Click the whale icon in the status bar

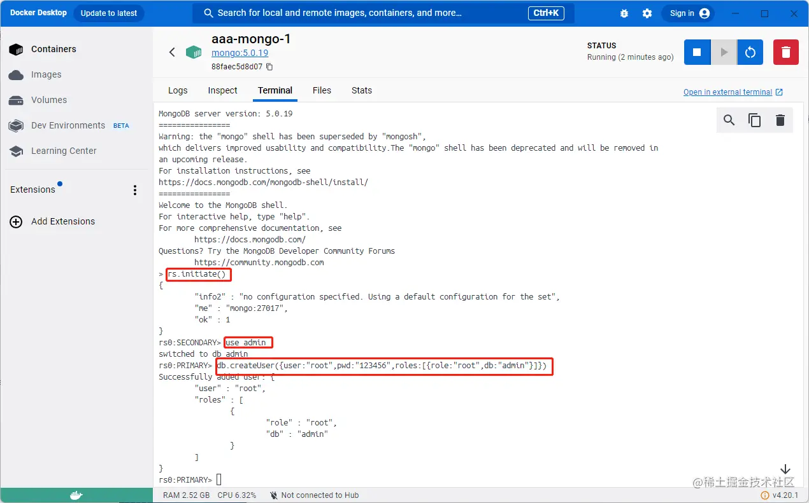[76, 495]
